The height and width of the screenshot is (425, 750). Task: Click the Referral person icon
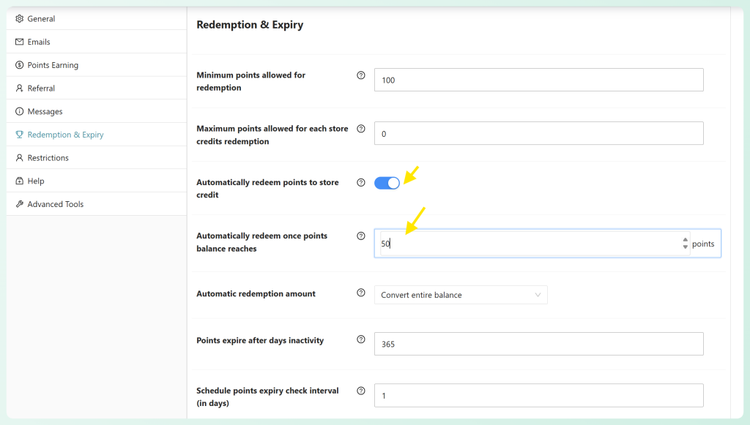pos(19,89)
